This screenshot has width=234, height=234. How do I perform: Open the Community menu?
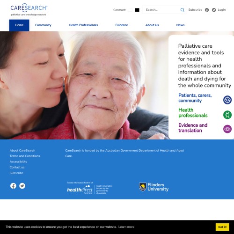[x=43, y=25]
